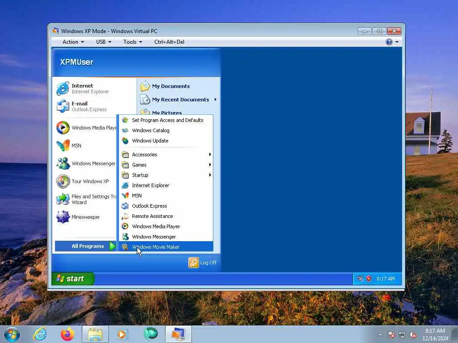The height and width of the screenshot is (343, 458).
Task: Open media player icon on Windows 7 taskbar
Action: (122, 334)
